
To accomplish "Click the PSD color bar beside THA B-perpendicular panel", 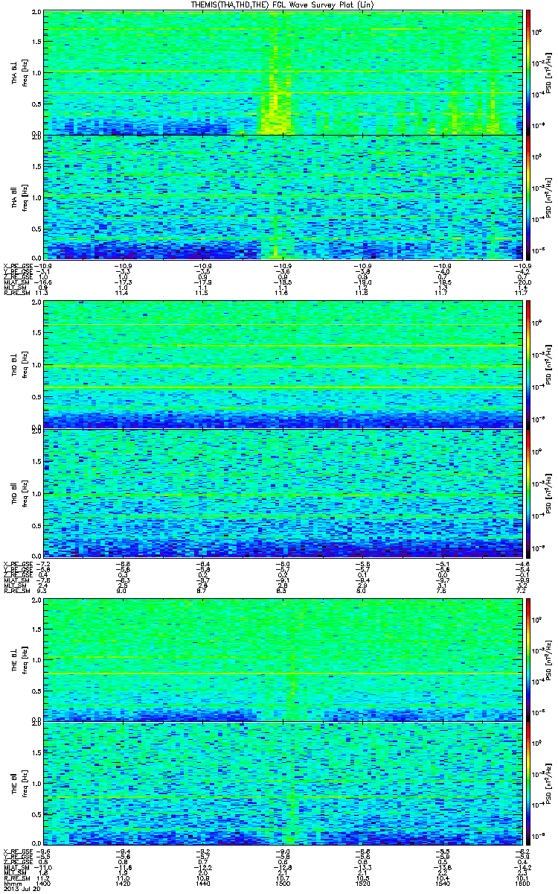I will (x=528, y=72).
